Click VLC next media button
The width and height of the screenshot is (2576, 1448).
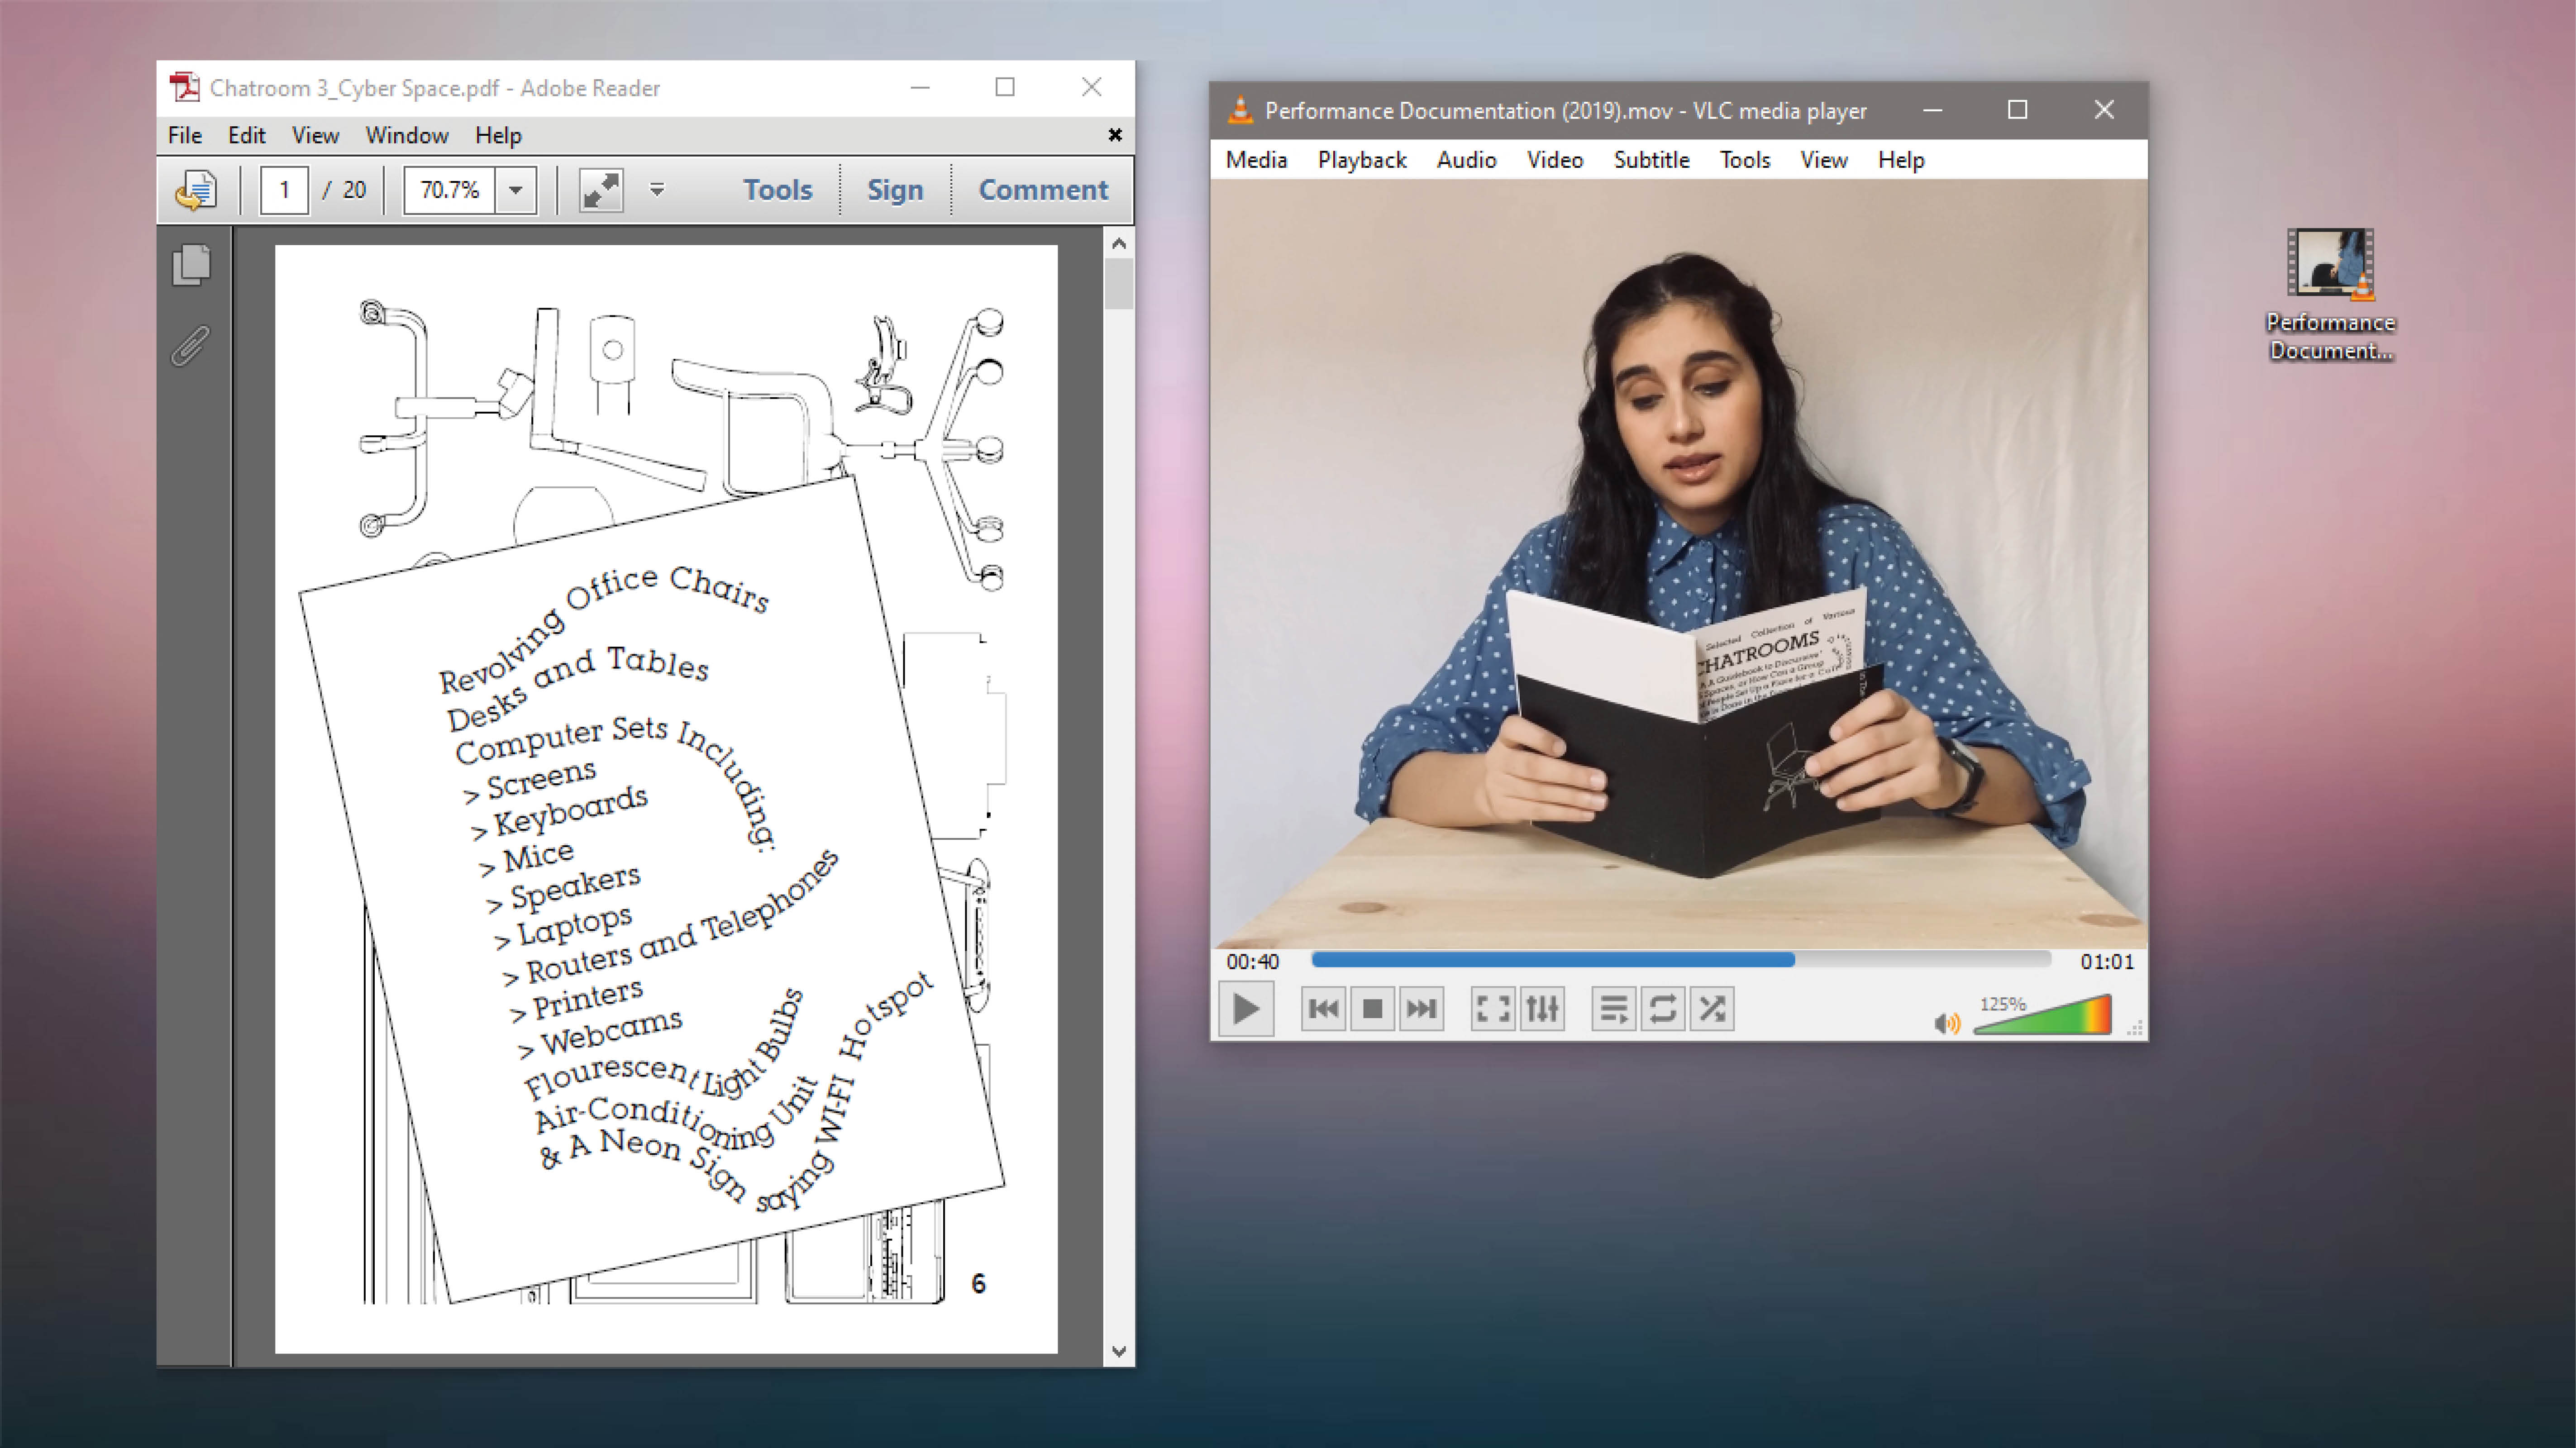click(x=1421, y=1009)
